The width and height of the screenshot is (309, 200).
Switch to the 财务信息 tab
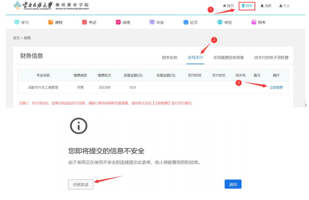point(169,57)
